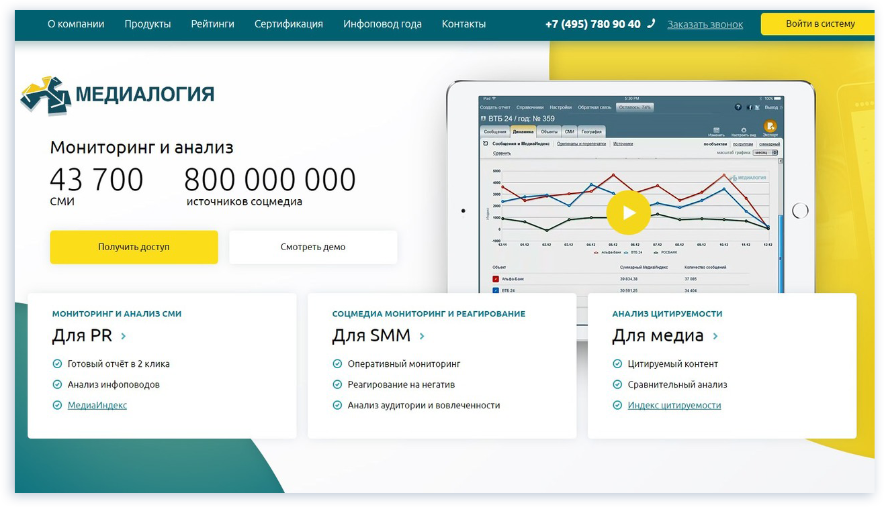
Task: Click the Медиалогия logo
Action: 117,95
